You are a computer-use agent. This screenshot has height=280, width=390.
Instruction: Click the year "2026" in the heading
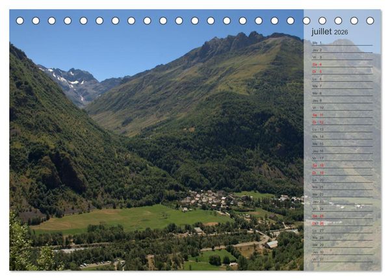pyautogui.click(x=341, y=32)
